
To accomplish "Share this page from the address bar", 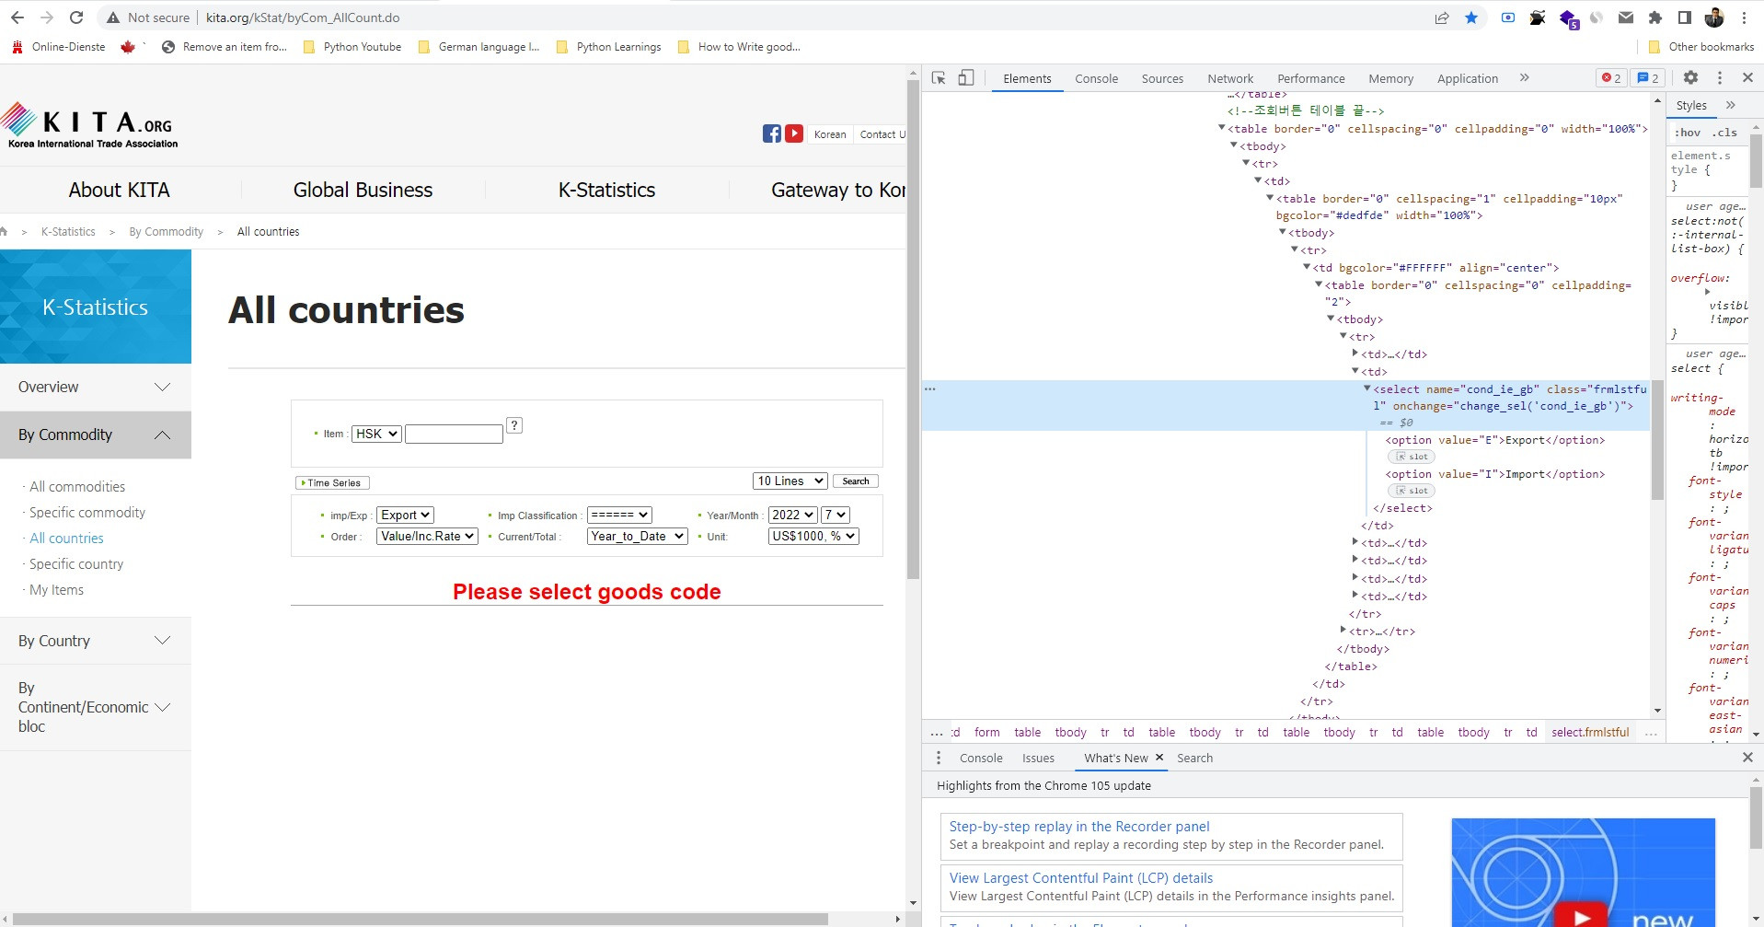I will click(x=1442, y=17).
